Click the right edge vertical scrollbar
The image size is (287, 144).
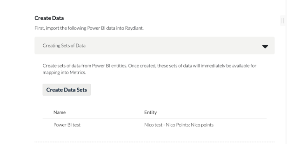tap(286, 72)
